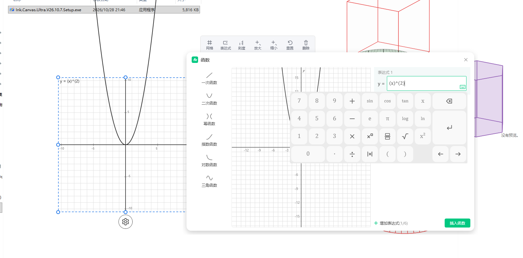Reset the graph with 重置 icon
The image size is (523, 258).
(x=290, y=45)
